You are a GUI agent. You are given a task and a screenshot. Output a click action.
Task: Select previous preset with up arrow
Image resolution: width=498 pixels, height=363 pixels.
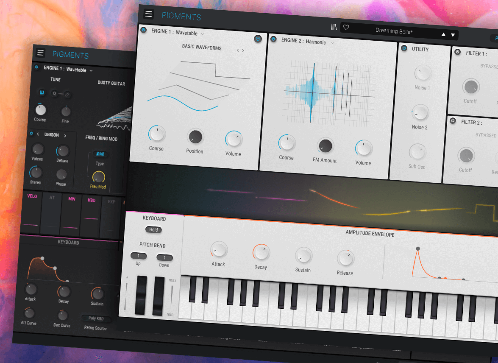[x=443, y=34]
